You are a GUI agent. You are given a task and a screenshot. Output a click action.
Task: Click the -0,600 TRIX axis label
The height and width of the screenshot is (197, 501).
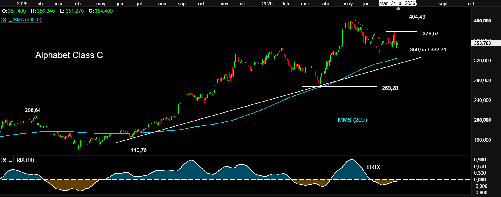click(x=481, y=193)
